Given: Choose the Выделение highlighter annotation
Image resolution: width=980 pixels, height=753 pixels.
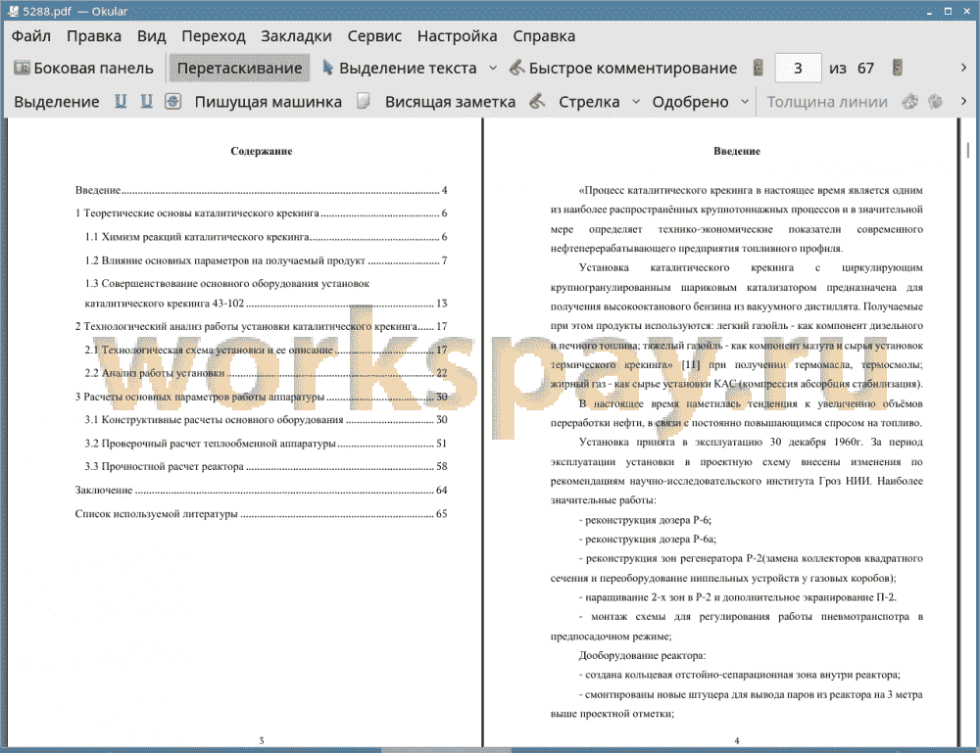Looking at the screenshot, I should (56, 102).
